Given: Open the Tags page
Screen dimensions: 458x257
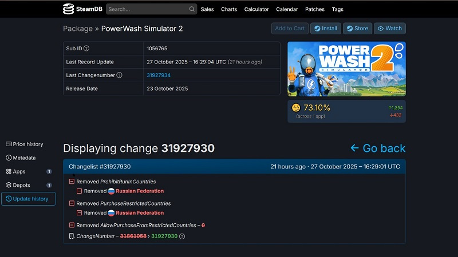Looking at the screenshot, I should pyautogui.click(x=337, y=9).
